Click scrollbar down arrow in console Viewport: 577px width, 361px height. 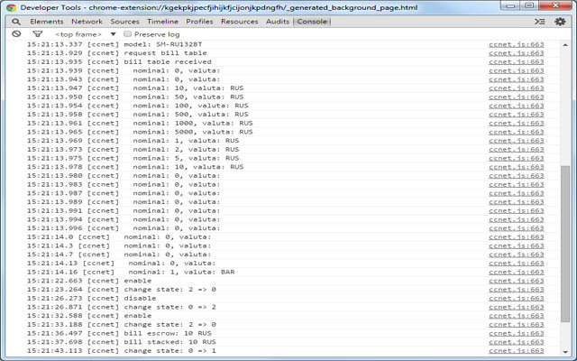tap(565, 352)
